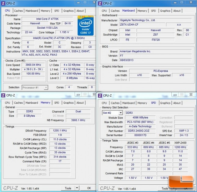The width and height of the screenshot is (197, 192).
Task: Select Graphics tab in Mainboard window
Action: click(165, 11)
